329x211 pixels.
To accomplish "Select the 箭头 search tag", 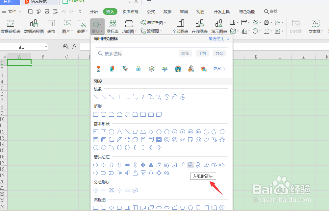I will tap(185, 54).
